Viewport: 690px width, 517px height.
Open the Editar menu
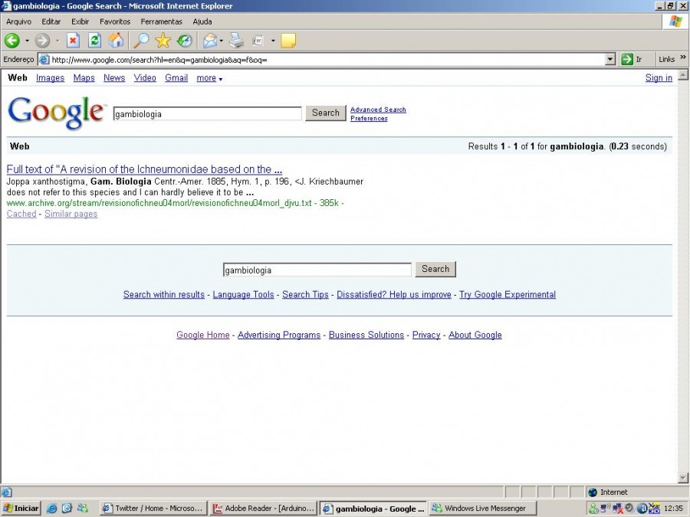51,21
